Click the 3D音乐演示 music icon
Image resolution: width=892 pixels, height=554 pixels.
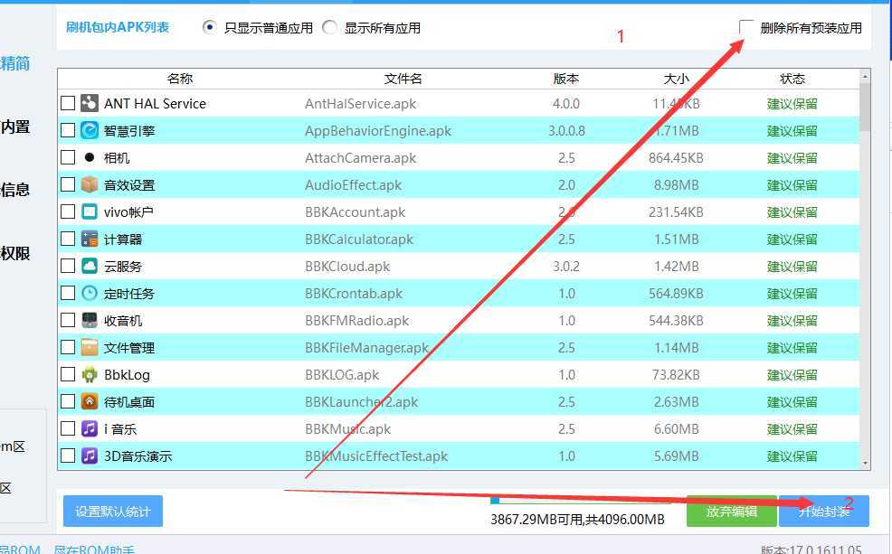(x=90, y=455)
